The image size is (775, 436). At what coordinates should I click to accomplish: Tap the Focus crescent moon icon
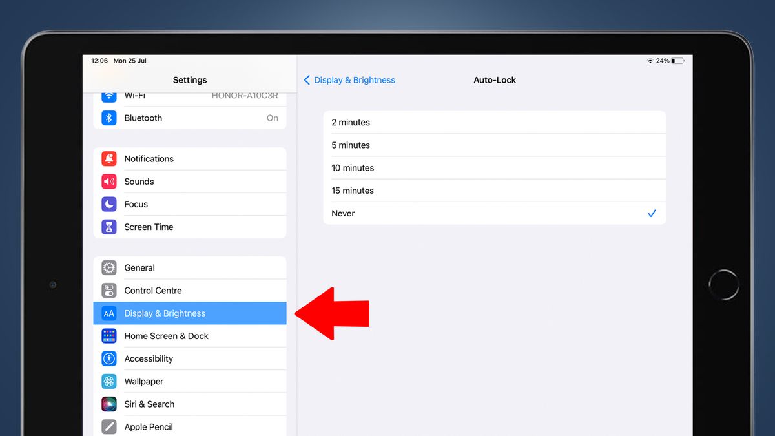tap(108, 203)
